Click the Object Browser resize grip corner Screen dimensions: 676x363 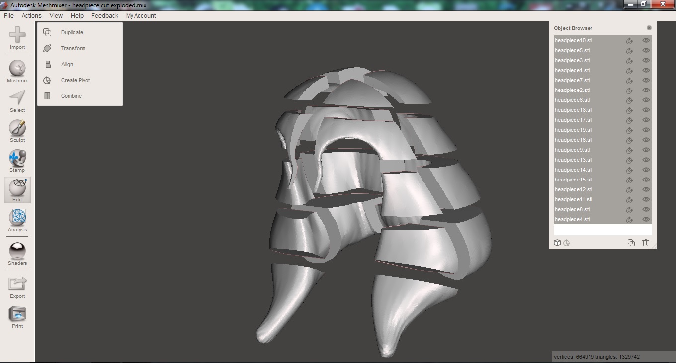click(x=654, y=246)
